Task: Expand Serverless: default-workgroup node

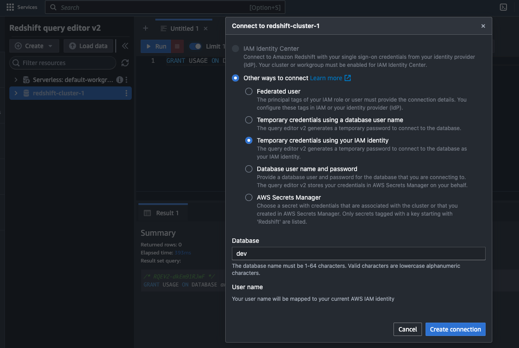Action: coord(16,80)
